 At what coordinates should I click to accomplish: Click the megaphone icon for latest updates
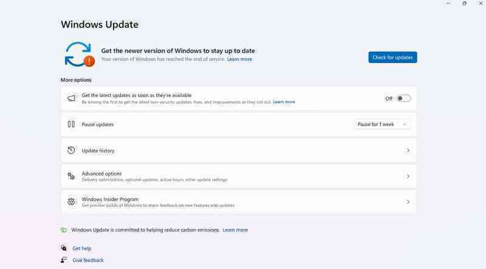pyautogui.click(x=71, y=98)
